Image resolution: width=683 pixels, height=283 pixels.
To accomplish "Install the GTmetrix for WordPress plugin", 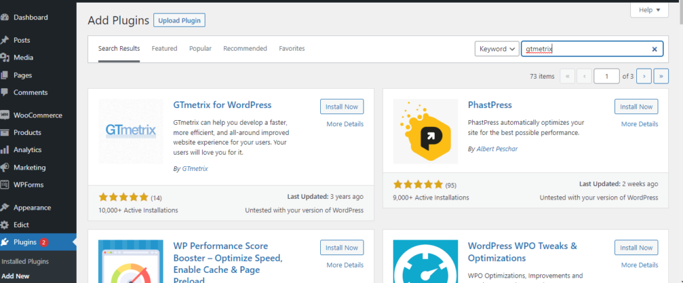I will [x=342, y=107].
